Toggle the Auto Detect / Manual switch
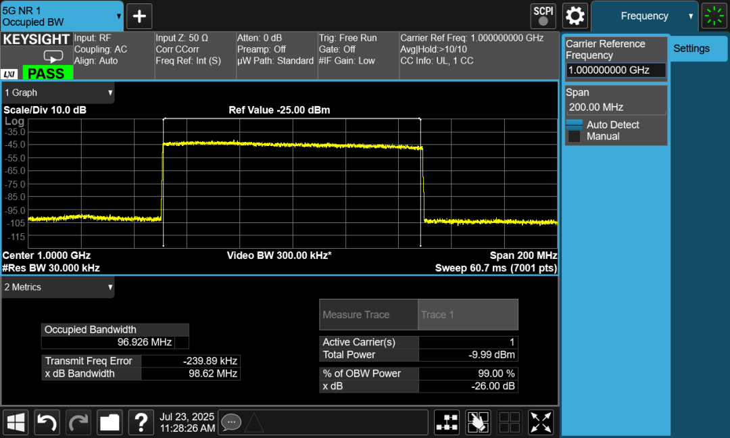This screenshot has width=730, height=438. point(574,130)
